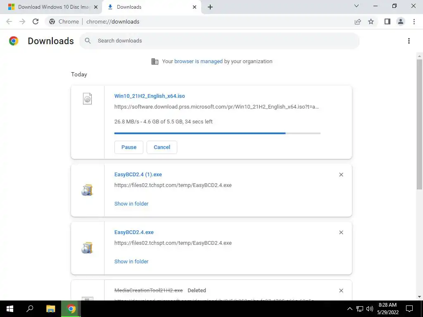The height and width of the screenshot is (317, 423).
Task: Open EasyBCD2.4 (1).exe file link
Action: [x=138, y=175]
